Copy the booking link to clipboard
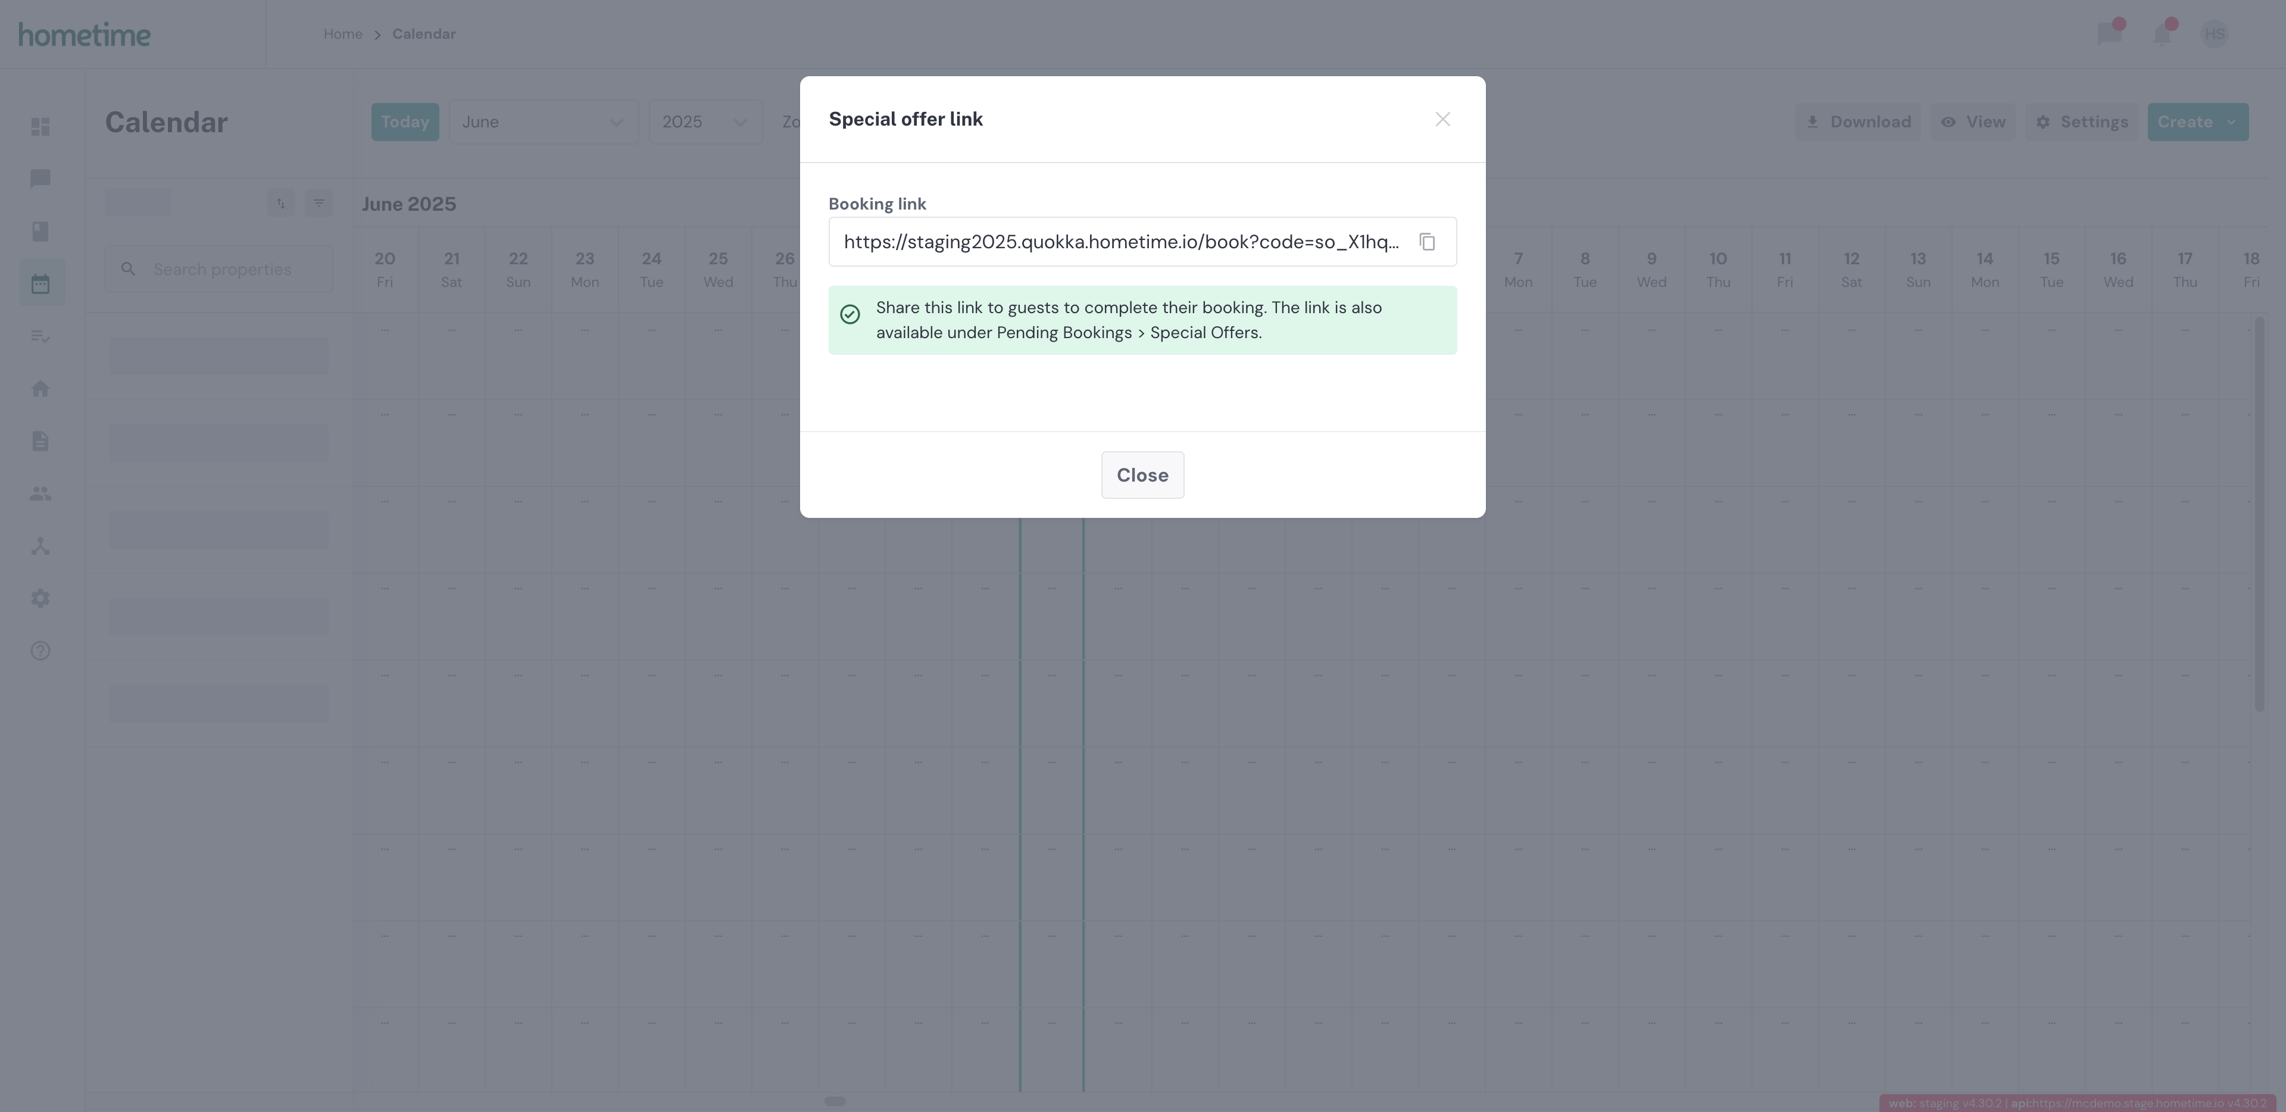This screenshot has width=2286, height=1112. pyautogui.click(x=1427, y=242)
